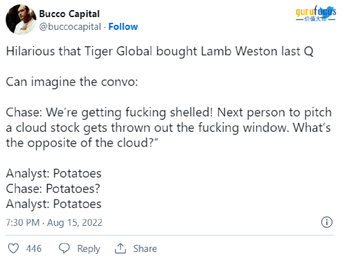Open Bucco Capital's profile avatar
The width and height of the screenshot is (344, 259).
pos(21,19)
